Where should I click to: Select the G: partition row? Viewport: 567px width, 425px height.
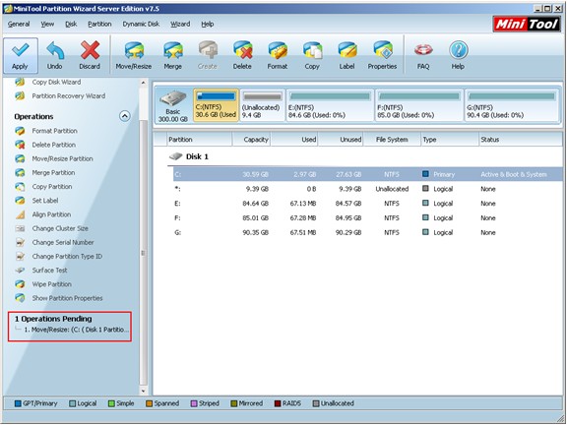367,232
